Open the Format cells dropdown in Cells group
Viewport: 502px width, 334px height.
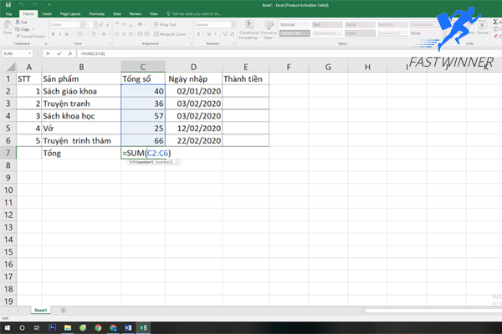point(483,30)
